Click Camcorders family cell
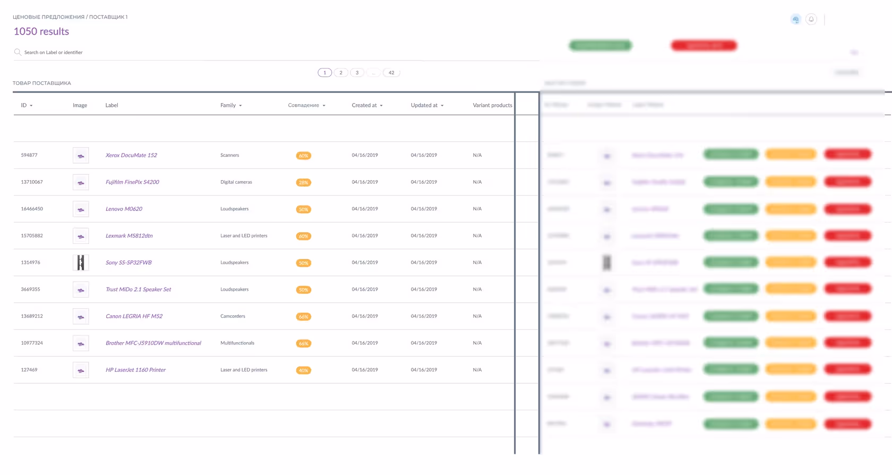892x475 pixels. point(233,316)
